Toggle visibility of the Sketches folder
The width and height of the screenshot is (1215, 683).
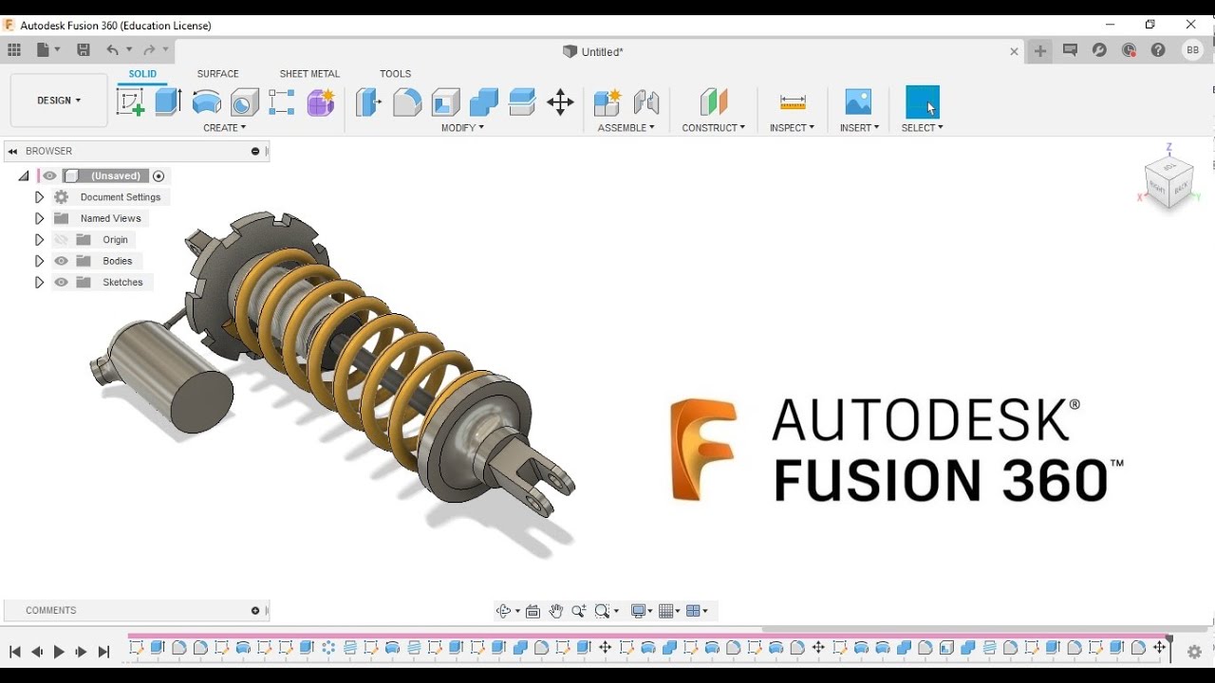[62, 283]
